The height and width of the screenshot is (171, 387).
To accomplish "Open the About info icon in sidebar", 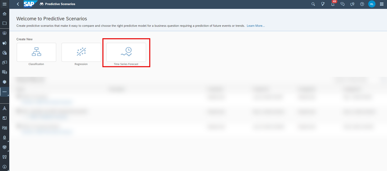I will 5,166.
